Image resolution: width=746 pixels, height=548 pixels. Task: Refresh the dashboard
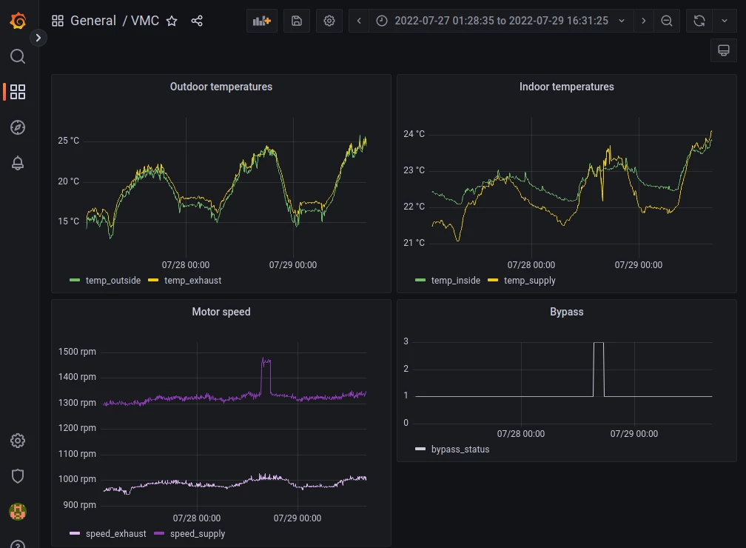(699, 21)
